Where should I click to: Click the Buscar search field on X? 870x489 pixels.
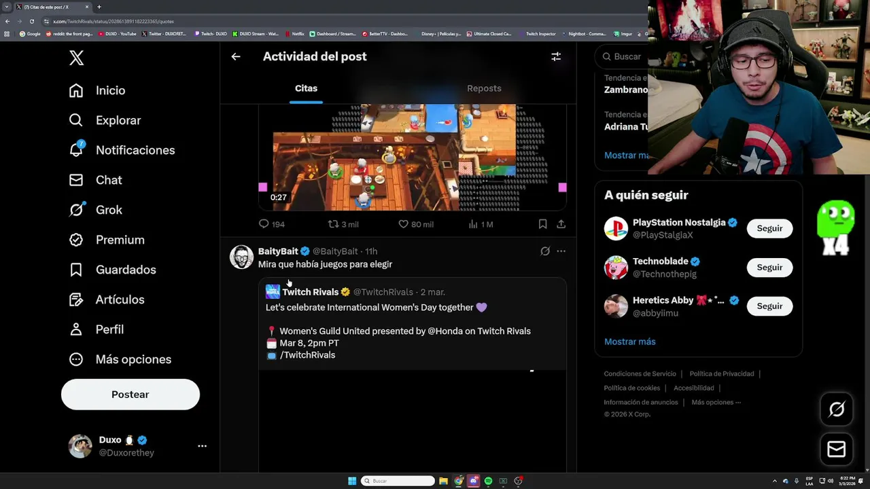point(622,57)
